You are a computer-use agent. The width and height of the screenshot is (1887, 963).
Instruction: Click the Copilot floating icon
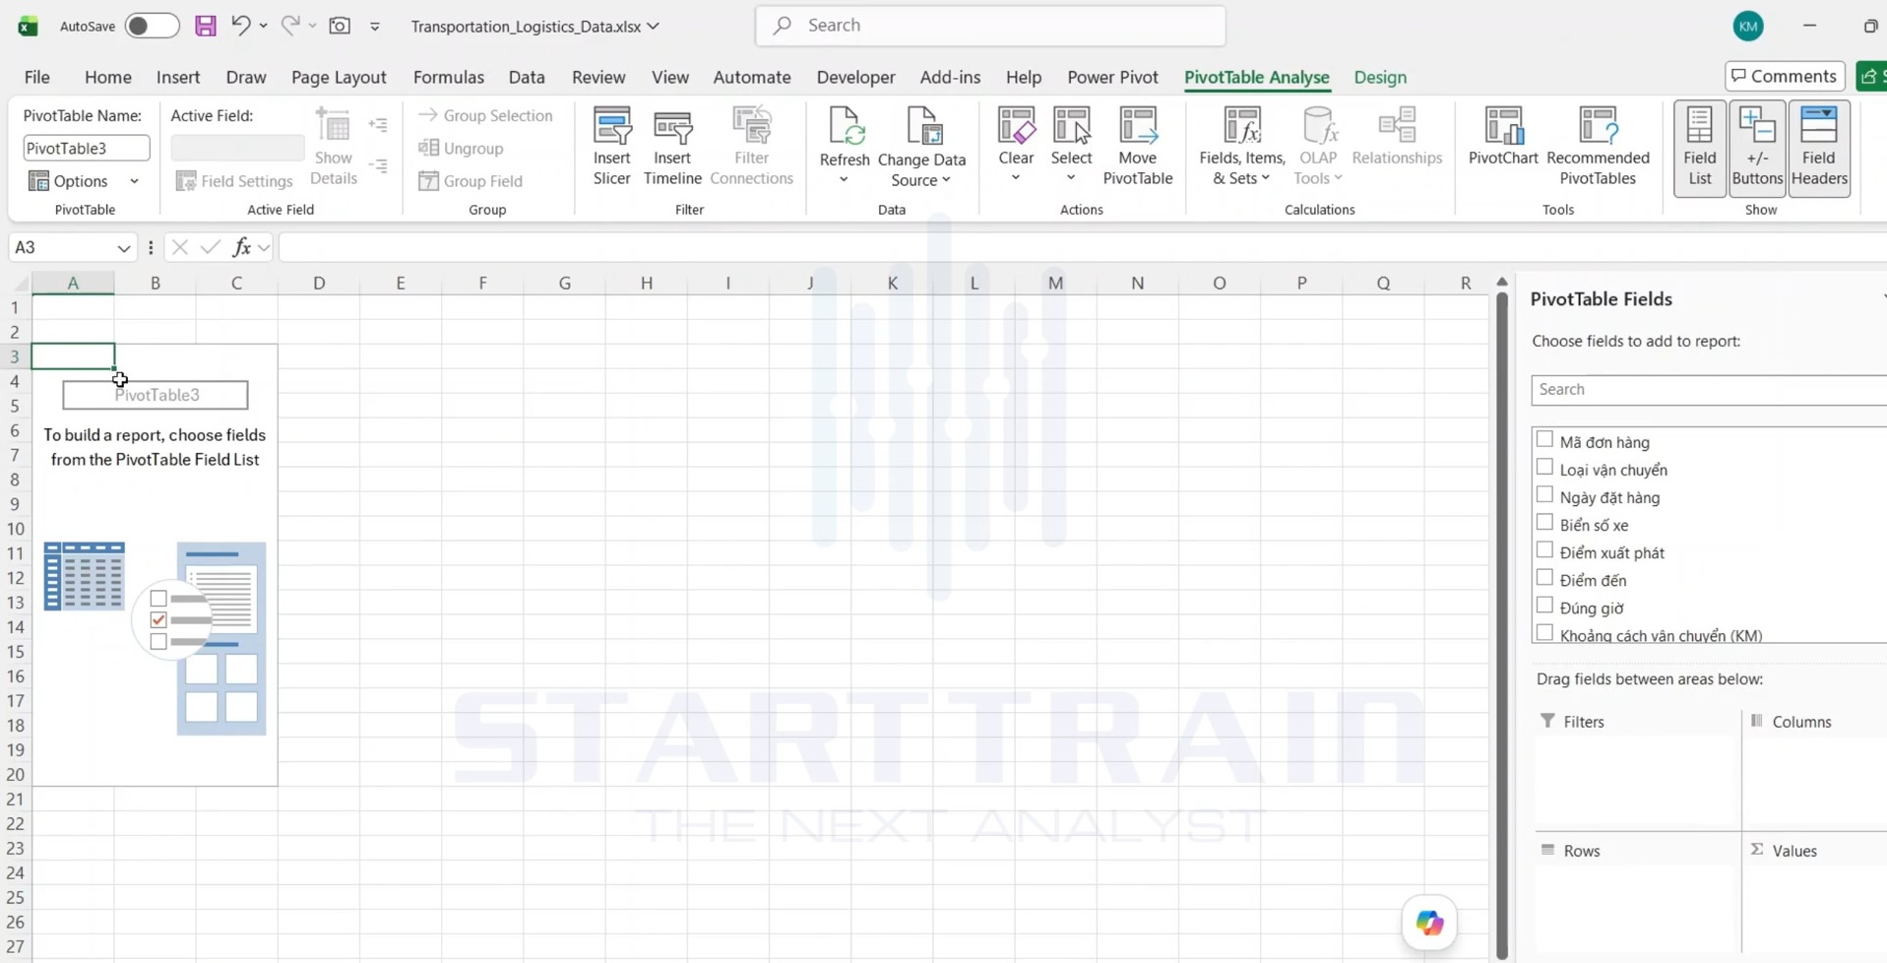(x=1429, y=923)
